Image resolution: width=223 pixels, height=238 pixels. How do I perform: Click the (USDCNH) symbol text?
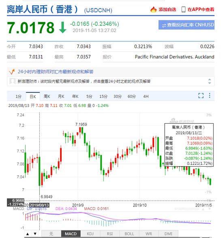point(98,10)
